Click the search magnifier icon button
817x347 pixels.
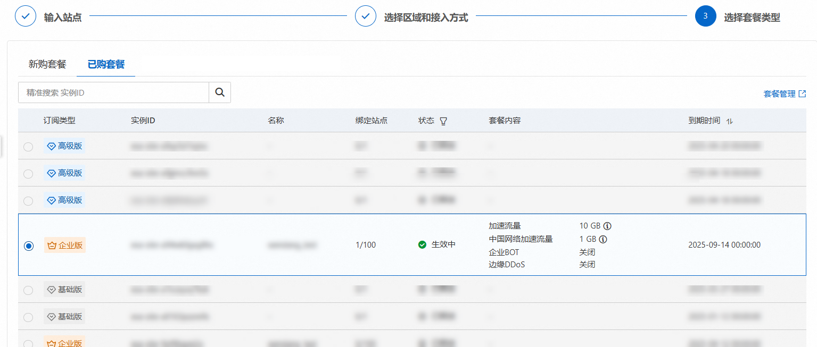[x=220, y=92]
